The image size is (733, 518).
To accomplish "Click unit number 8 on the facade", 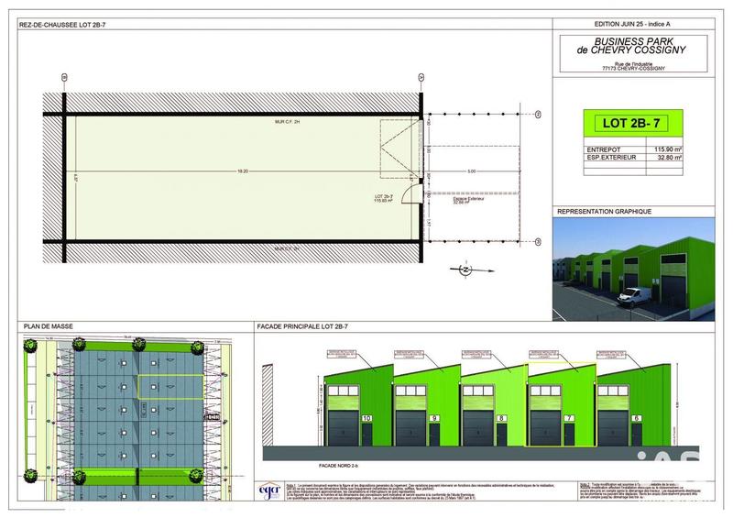I will coord(500,418).
